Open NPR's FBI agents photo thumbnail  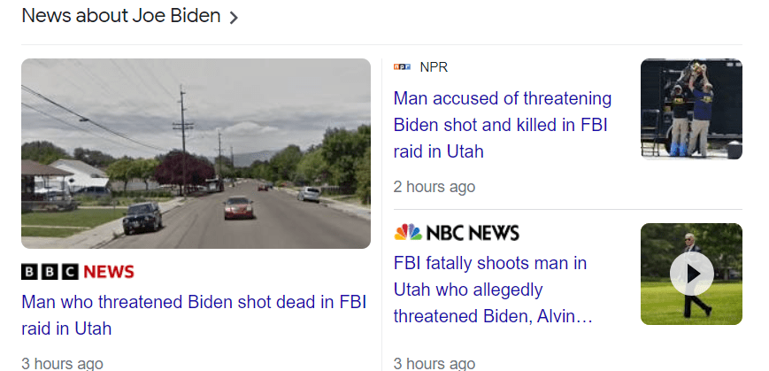691,109
